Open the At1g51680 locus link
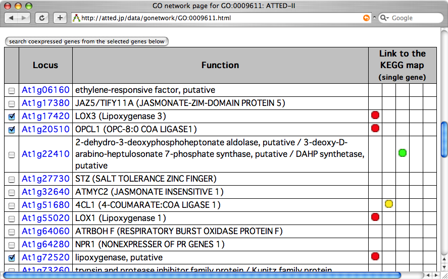Screen dimensions: 448x279 pos(45,205)
